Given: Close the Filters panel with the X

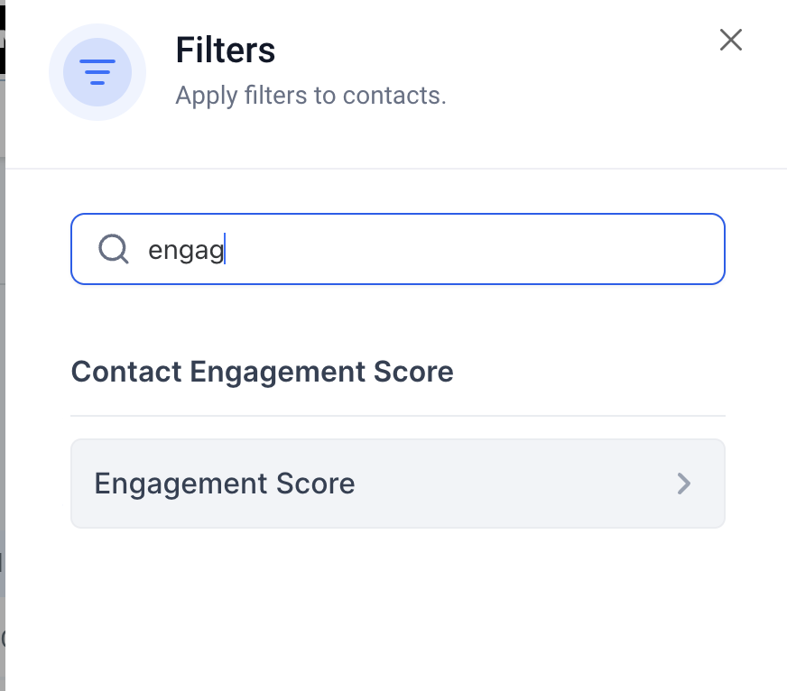Looking at the screenshot, I should (x=730, y=40).
